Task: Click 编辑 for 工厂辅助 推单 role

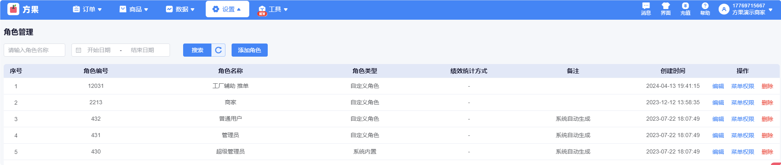Action: tap(718, 86)
